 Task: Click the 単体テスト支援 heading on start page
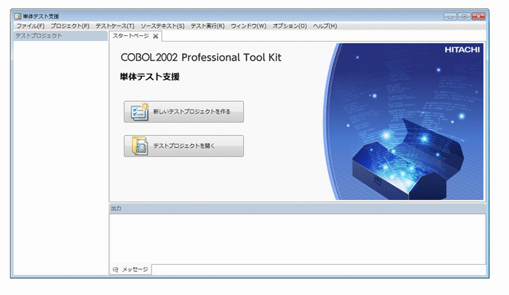point(150,77)
